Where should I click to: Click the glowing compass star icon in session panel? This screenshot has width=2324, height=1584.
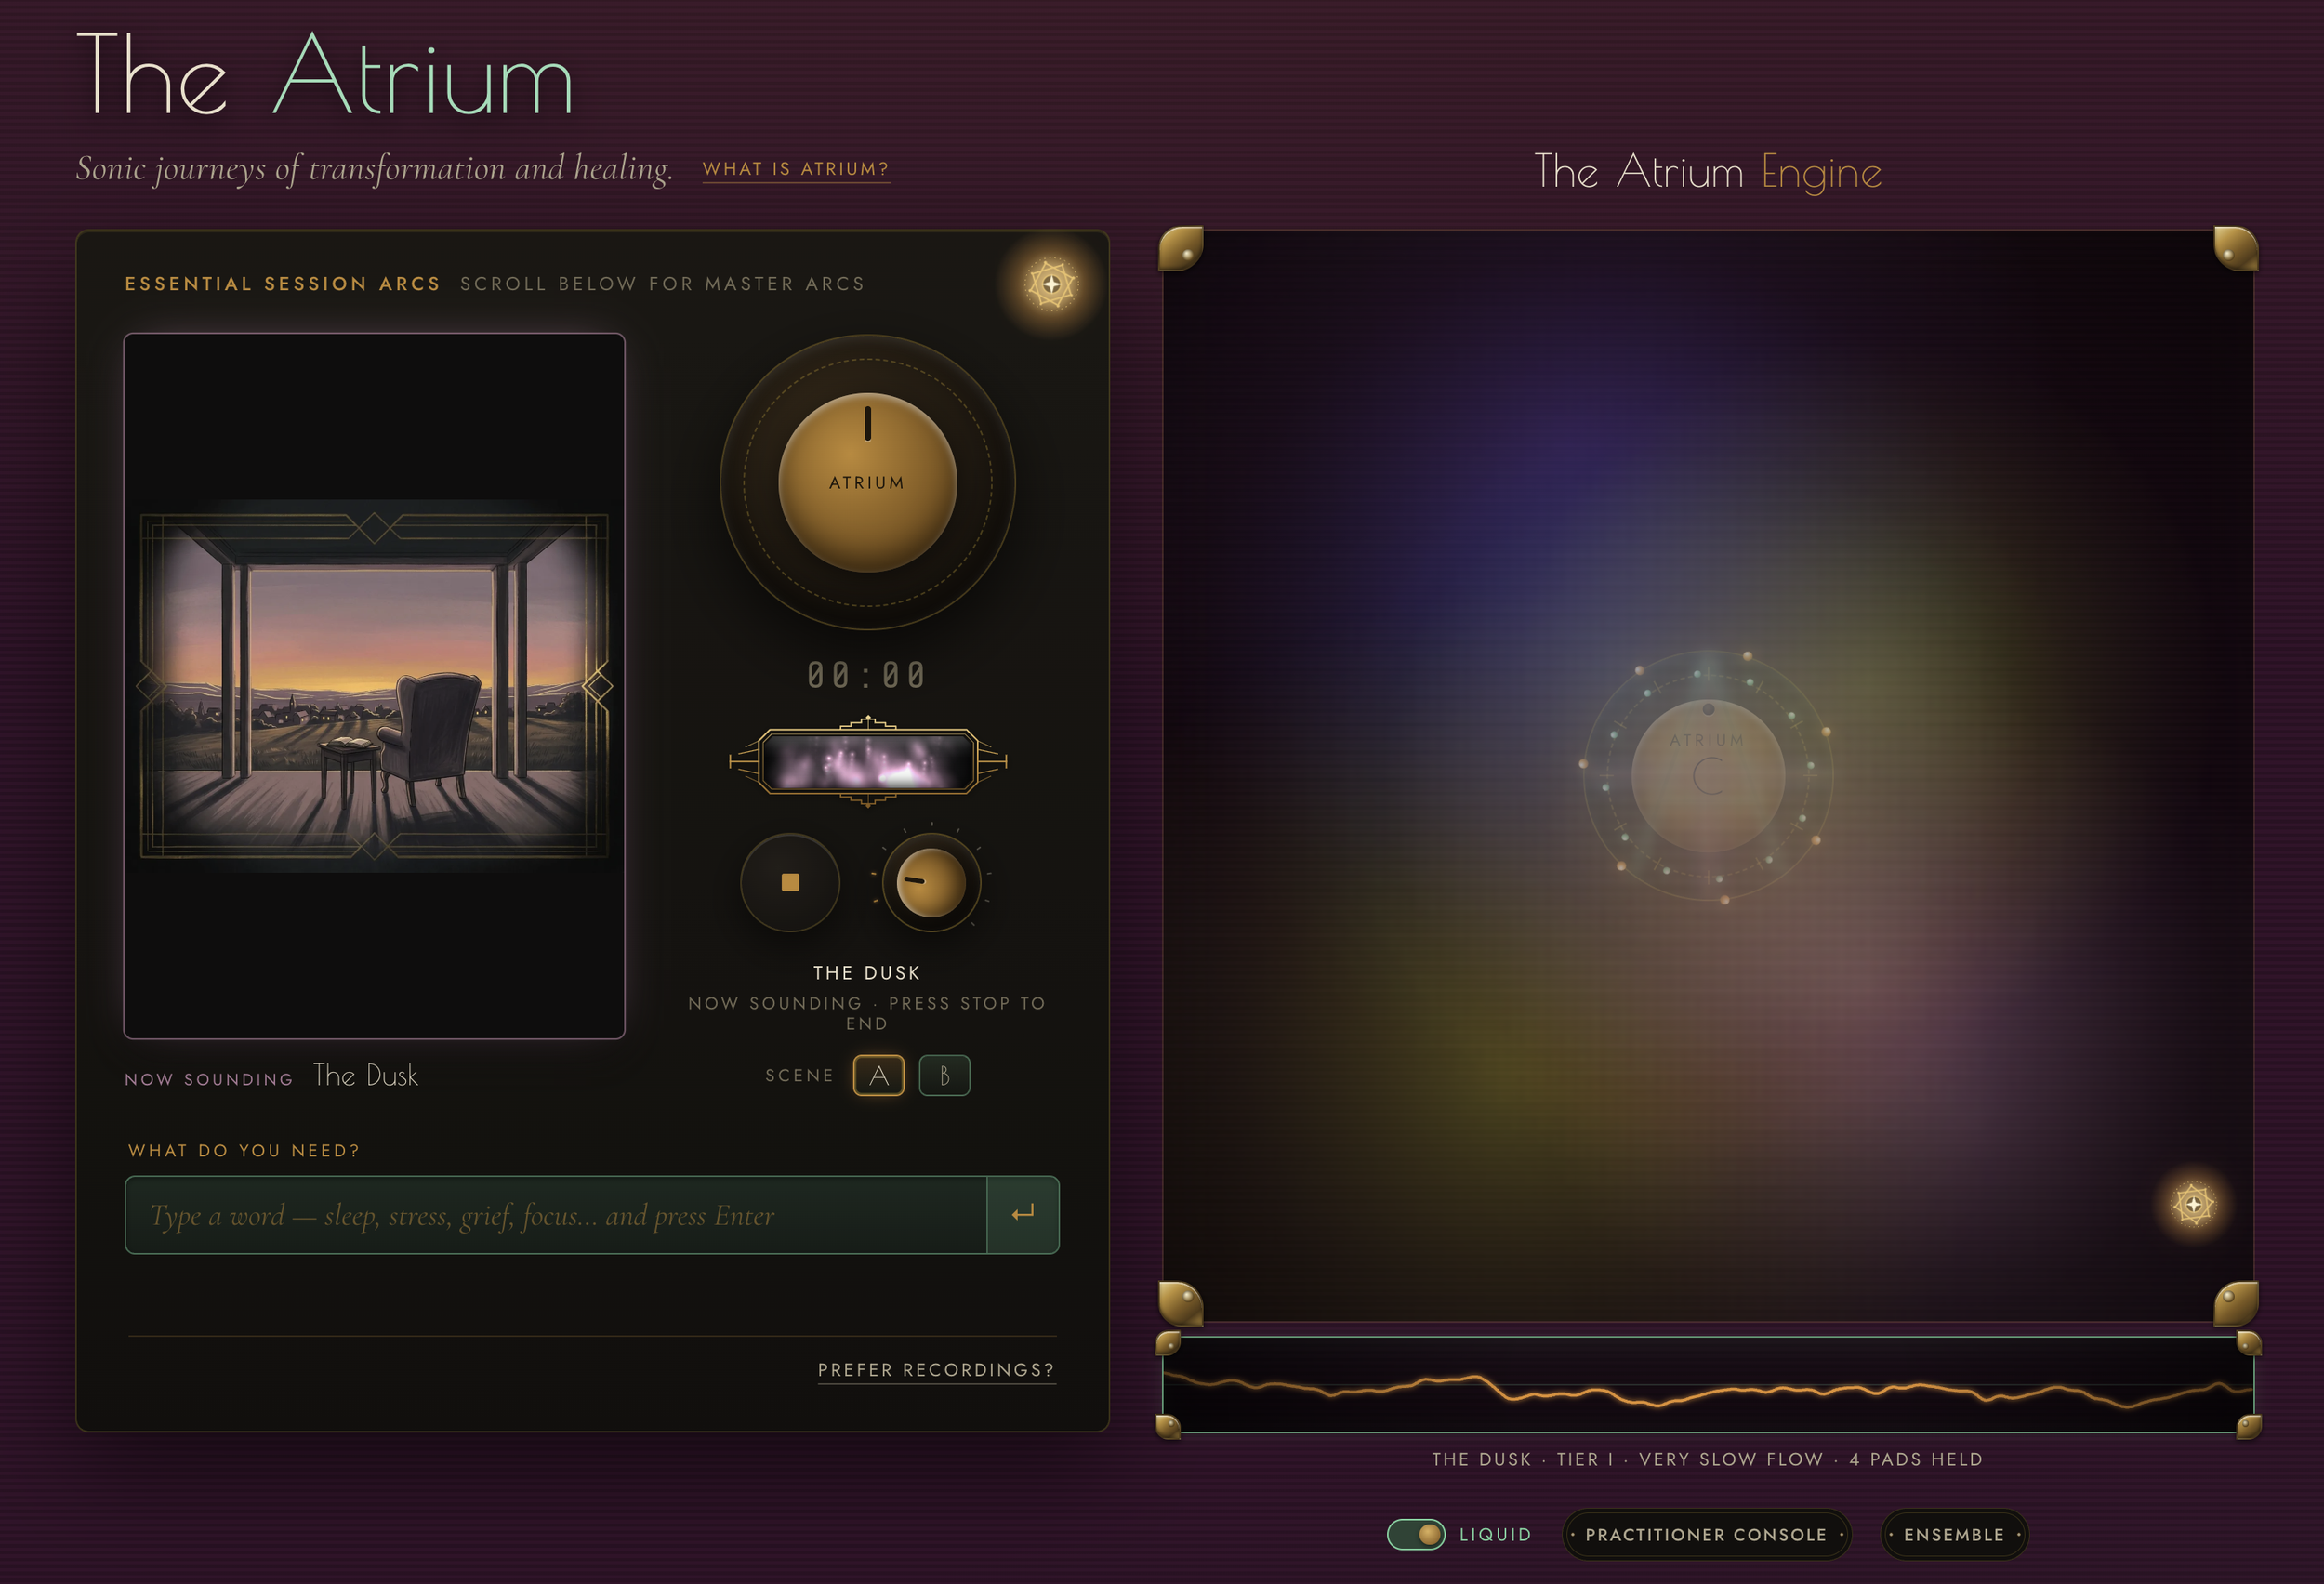(1051, 284)
